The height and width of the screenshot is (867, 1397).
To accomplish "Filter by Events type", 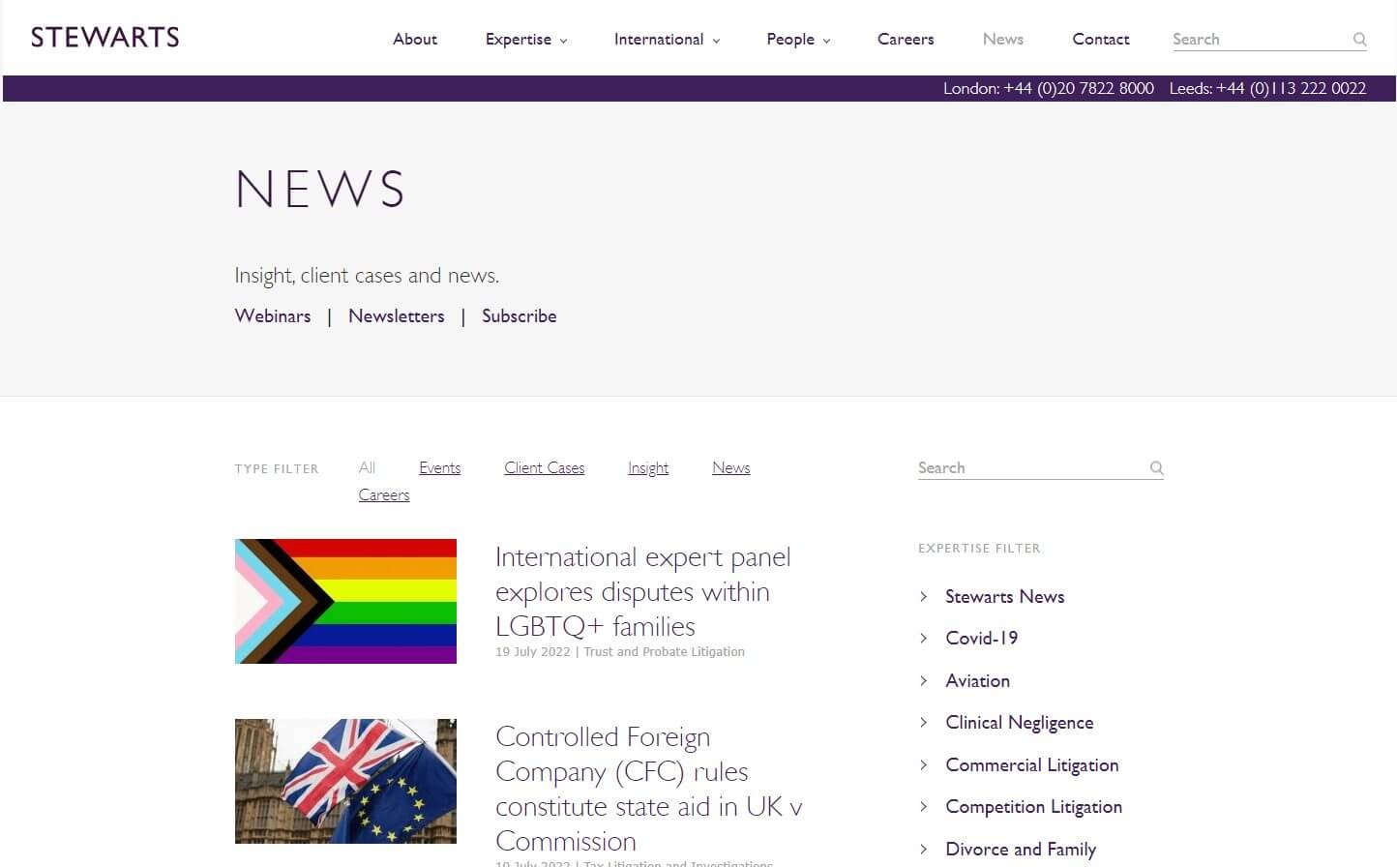I will (x=440, y=468).
